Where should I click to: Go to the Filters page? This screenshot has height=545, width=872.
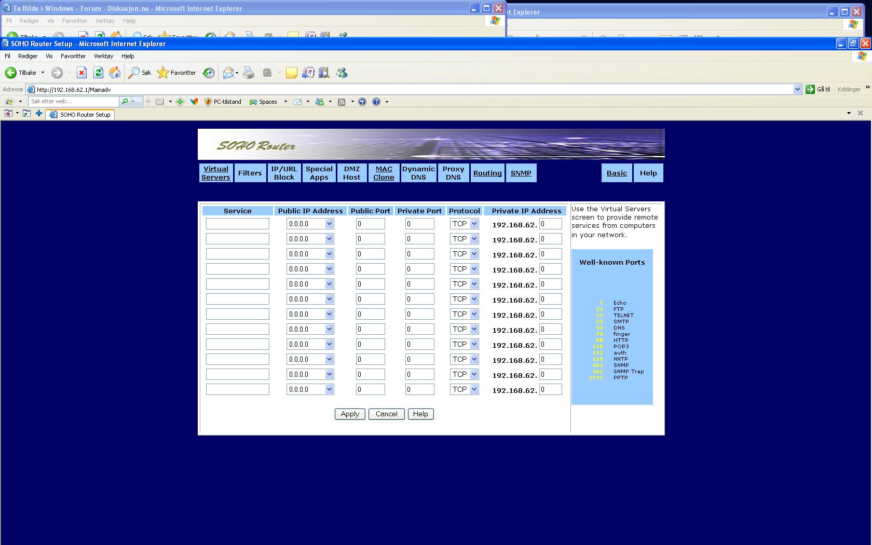click(250, 173)
